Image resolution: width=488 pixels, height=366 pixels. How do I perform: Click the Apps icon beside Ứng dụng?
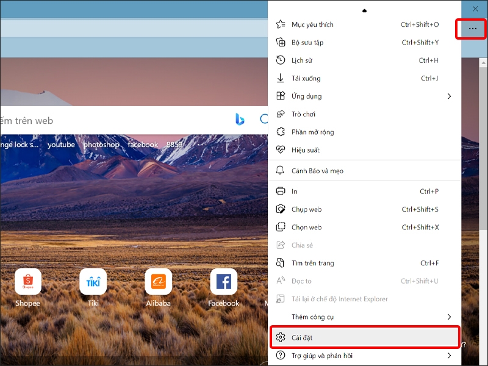[281, 96]
